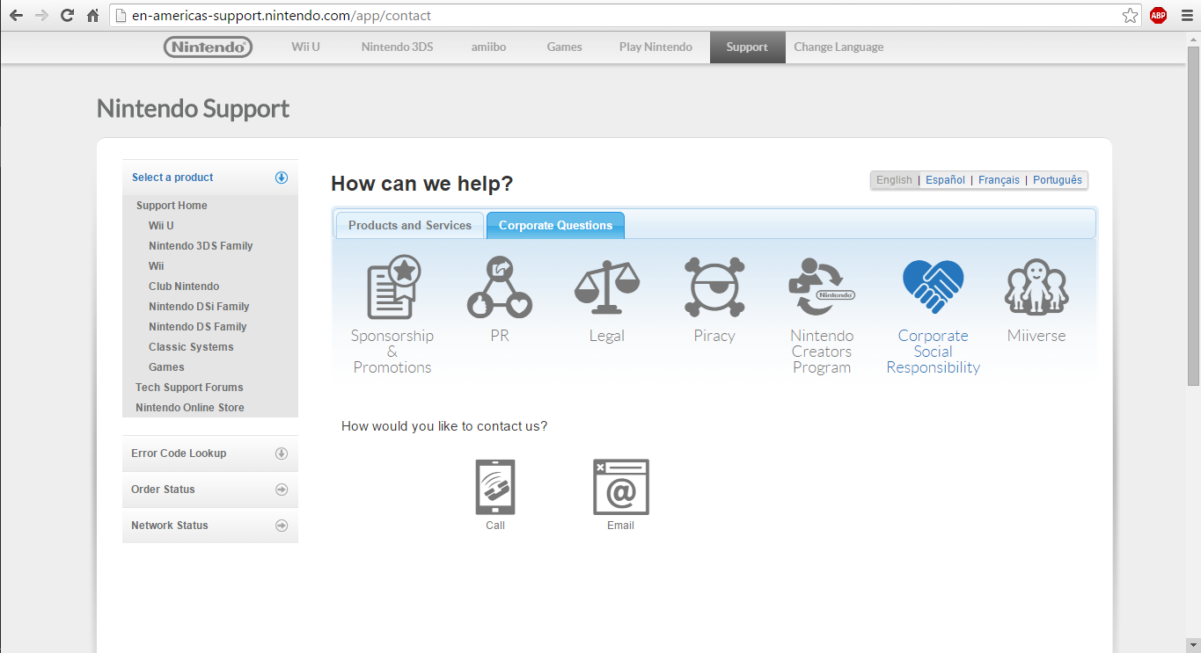The width and height of the screenshot is (1201, 653).
Task: Select the Sponsorship & Promotions icon
Action: (392, 287)
